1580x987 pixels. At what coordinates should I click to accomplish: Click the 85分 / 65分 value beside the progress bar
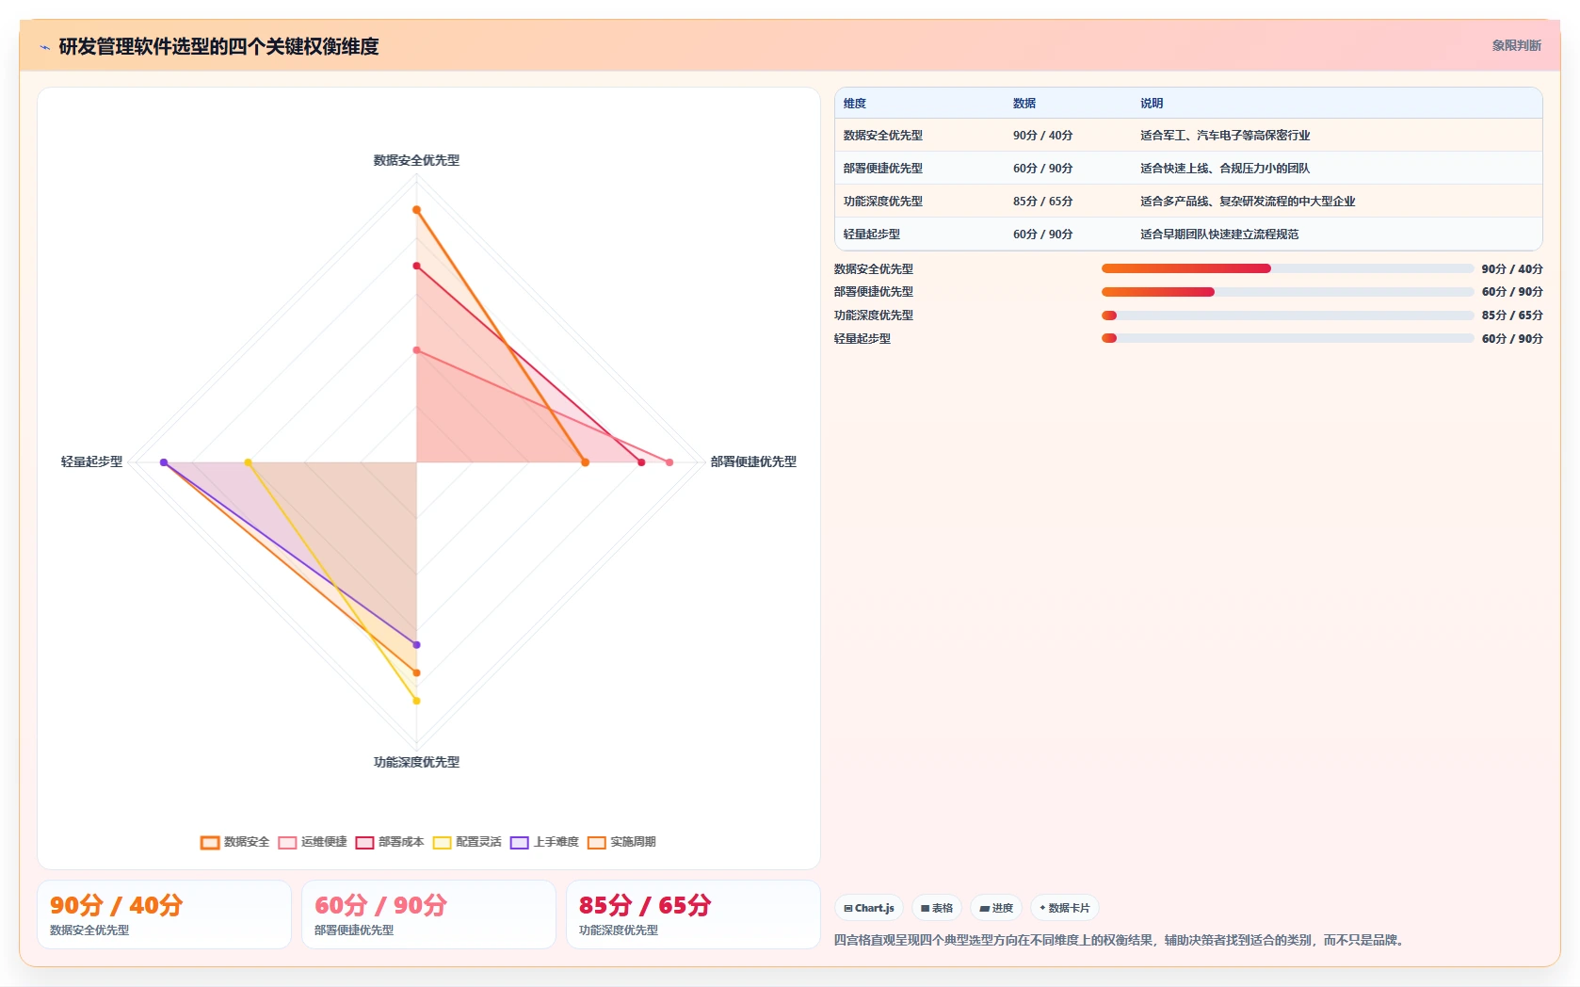(x=1512, y=316)
